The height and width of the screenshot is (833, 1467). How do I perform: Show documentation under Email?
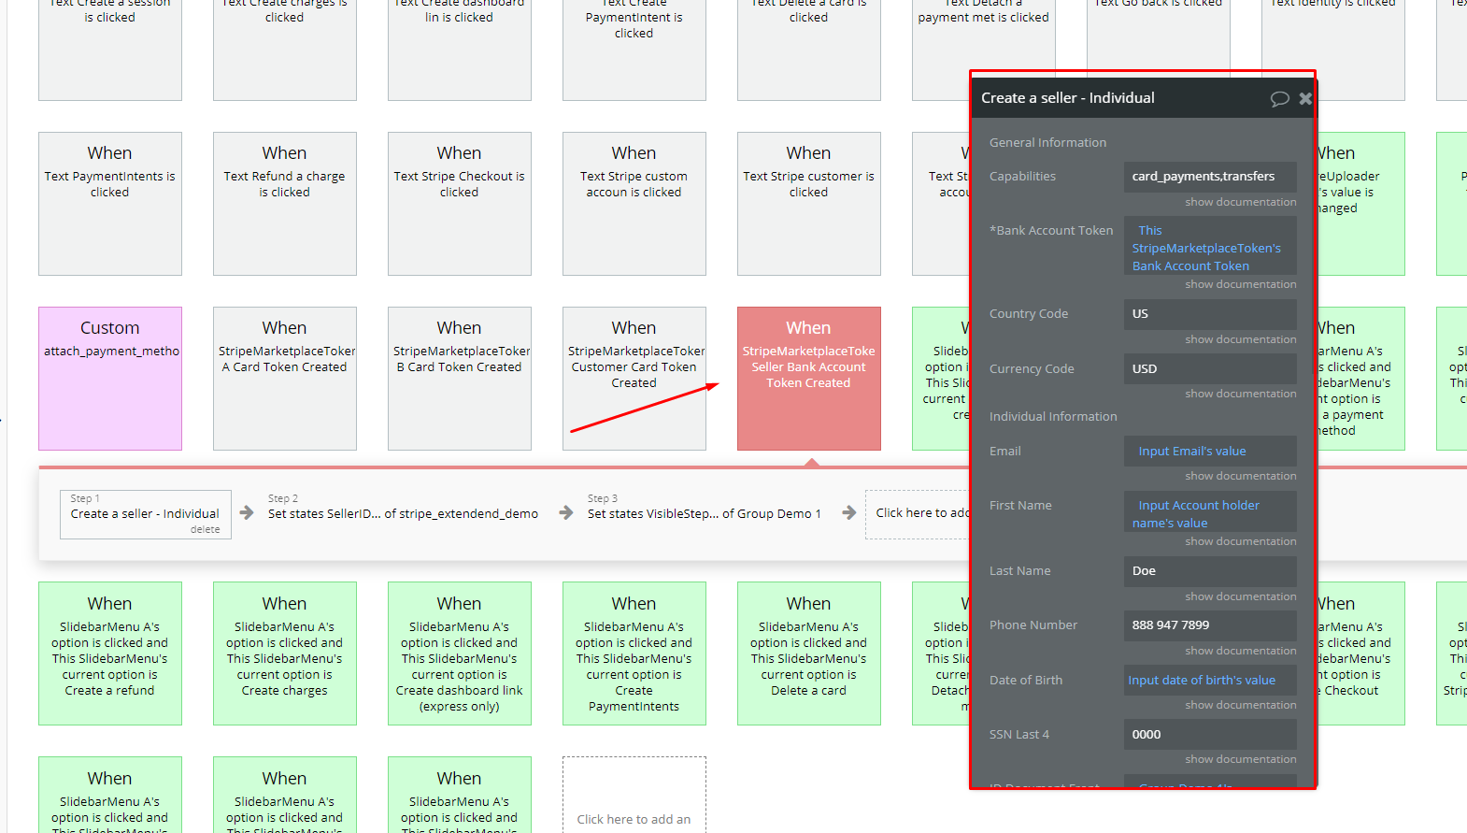point(1241,476)
